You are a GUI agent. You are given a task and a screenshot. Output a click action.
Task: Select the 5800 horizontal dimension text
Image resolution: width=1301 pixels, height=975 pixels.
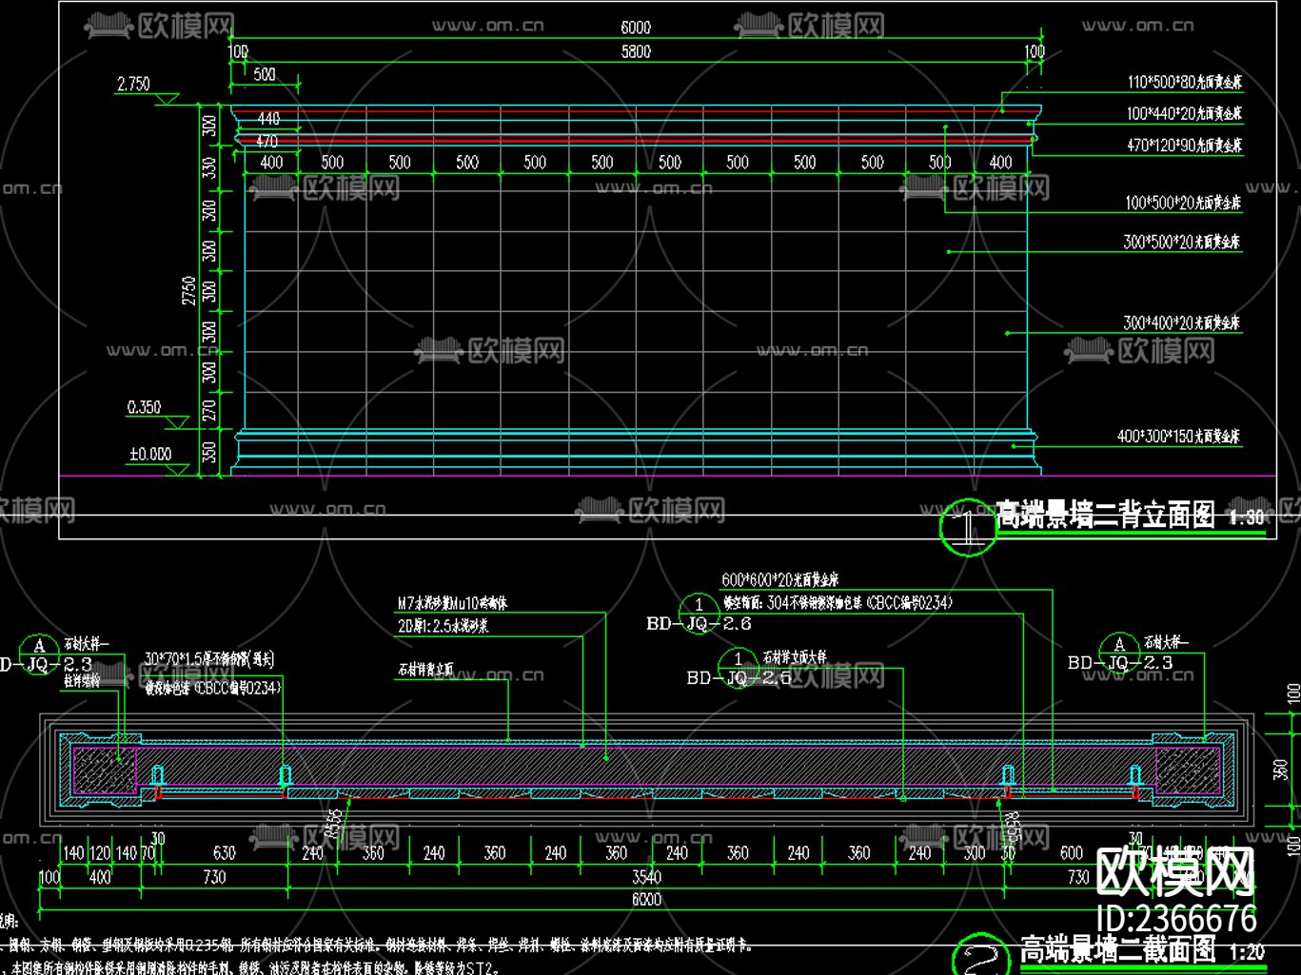click(636, 51)
